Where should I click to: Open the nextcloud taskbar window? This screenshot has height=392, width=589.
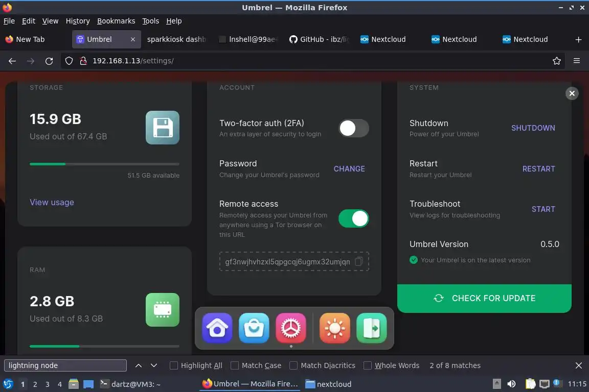coord(329,384)
